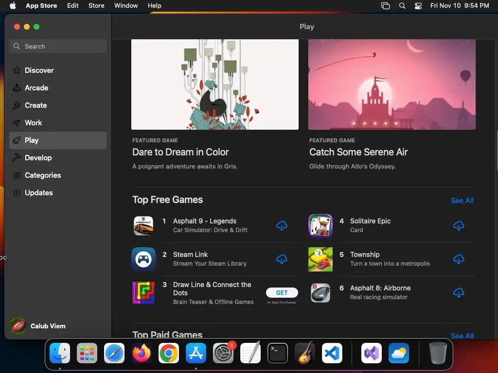Screen dimensions: 498x373
Task: Click the Calub Viem account name
Action: [x=48, y=326]
